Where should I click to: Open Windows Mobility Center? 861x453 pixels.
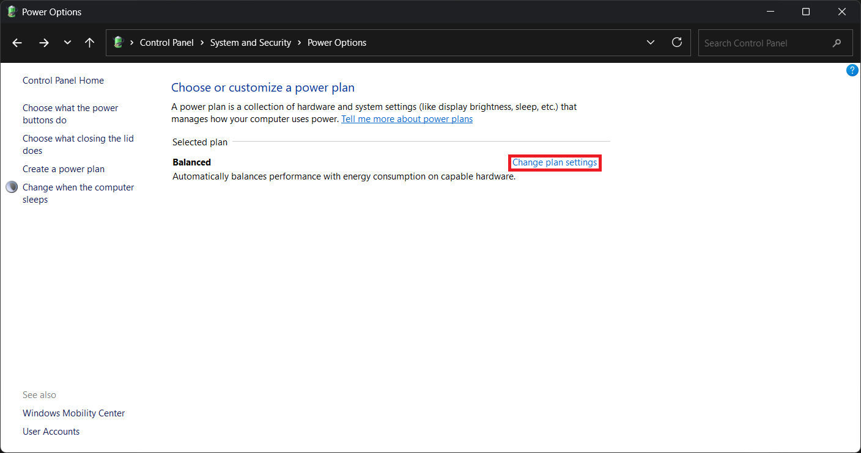73,413
